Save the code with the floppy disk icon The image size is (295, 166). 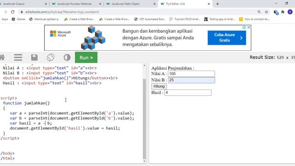pyautogui.click(x=35, y=57)
